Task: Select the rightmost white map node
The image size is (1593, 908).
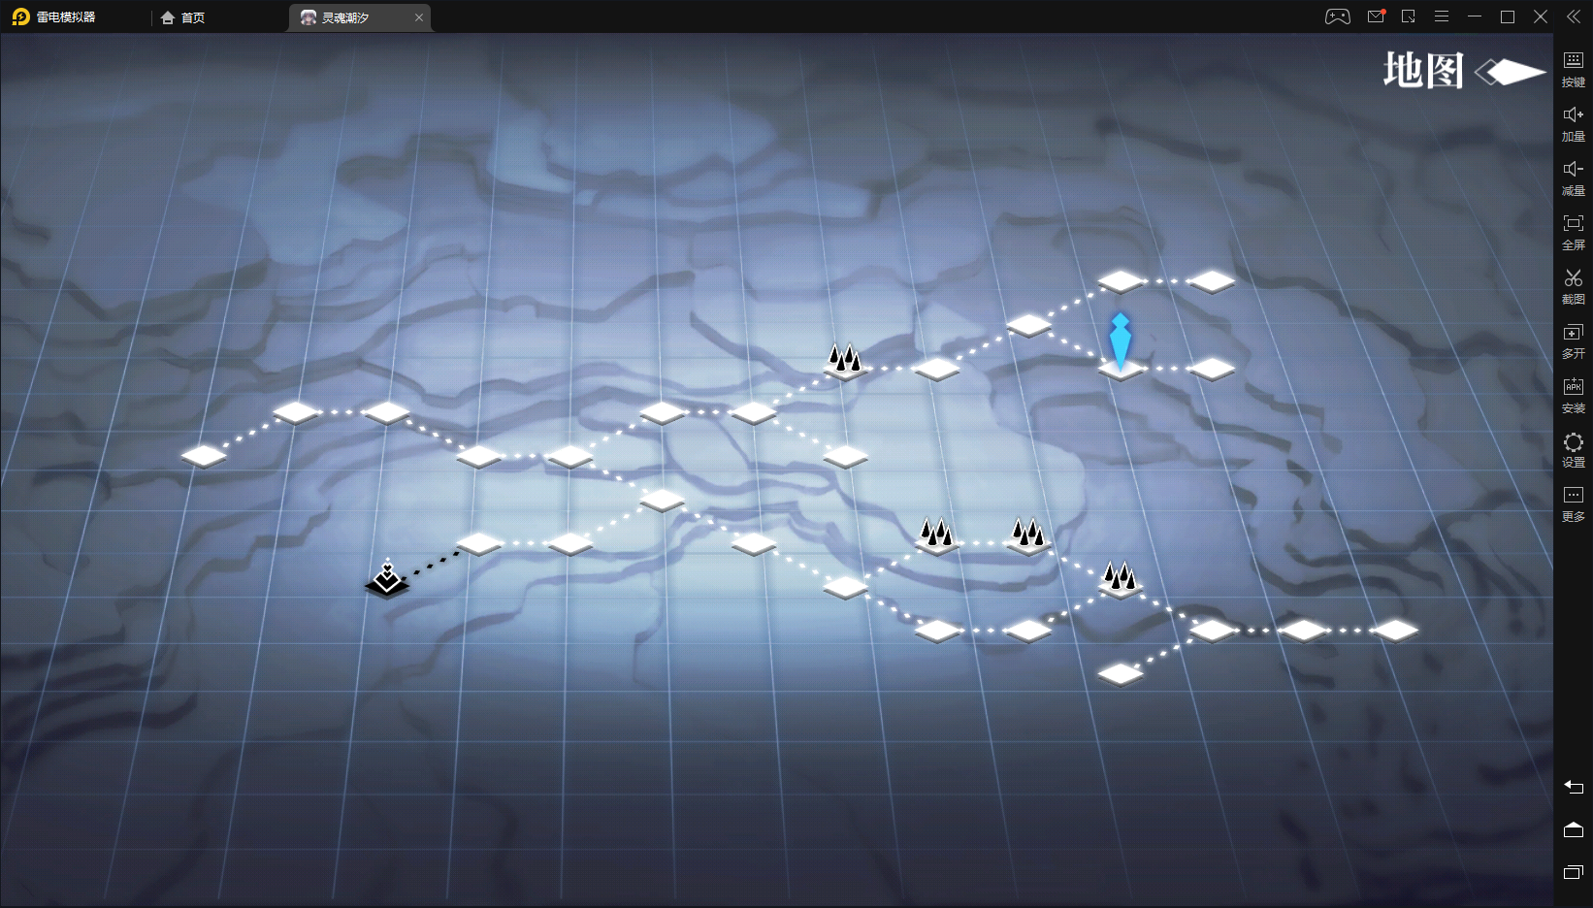Action: pos(1395,631)
